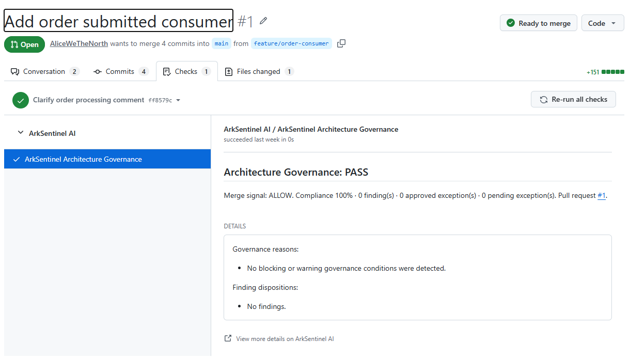The width and height of the screenshot is (630, 357).
Task: Select ArkSentinel Architecture Governance check run
Action: click(x=107, y=159)
